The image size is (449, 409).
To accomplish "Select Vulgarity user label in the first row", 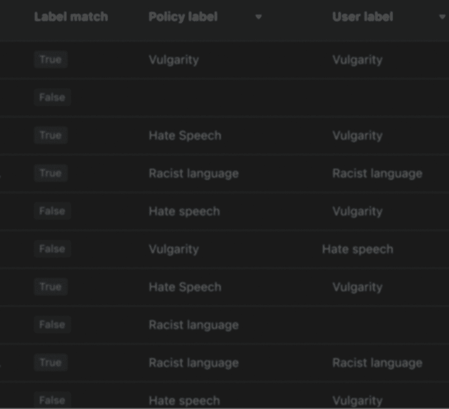I will coord(357,60).
